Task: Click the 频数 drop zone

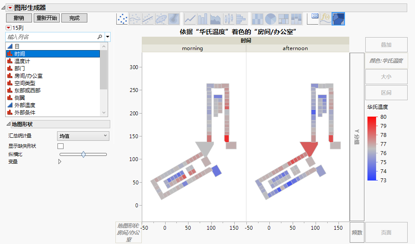Action: pos(357,233)
